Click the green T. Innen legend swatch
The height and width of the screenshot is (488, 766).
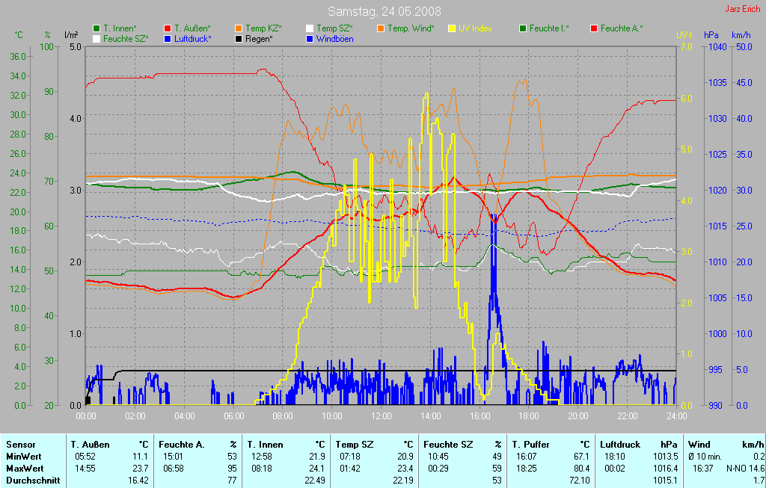(96, 29)
